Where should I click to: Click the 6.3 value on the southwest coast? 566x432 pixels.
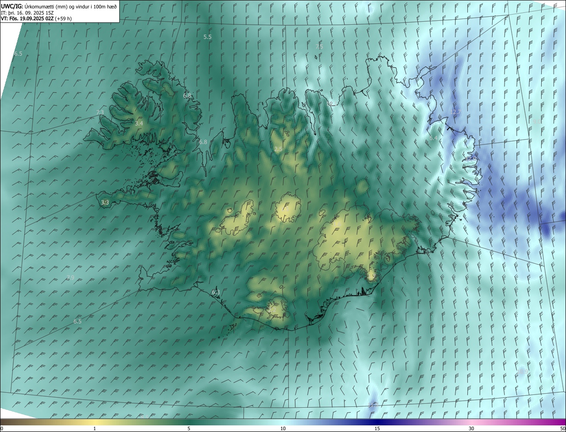(216, 292)
